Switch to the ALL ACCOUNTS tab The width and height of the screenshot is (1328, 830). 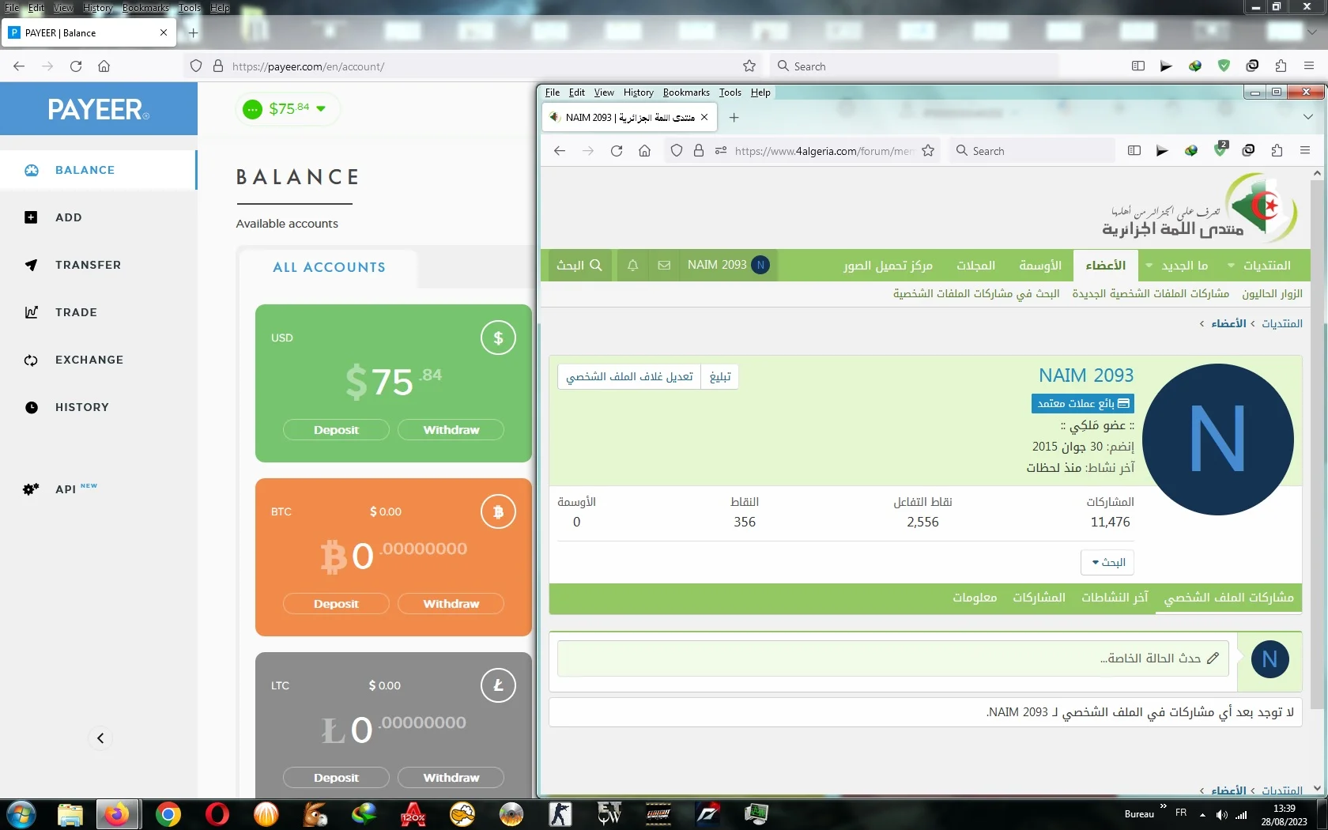coord(329,267)
